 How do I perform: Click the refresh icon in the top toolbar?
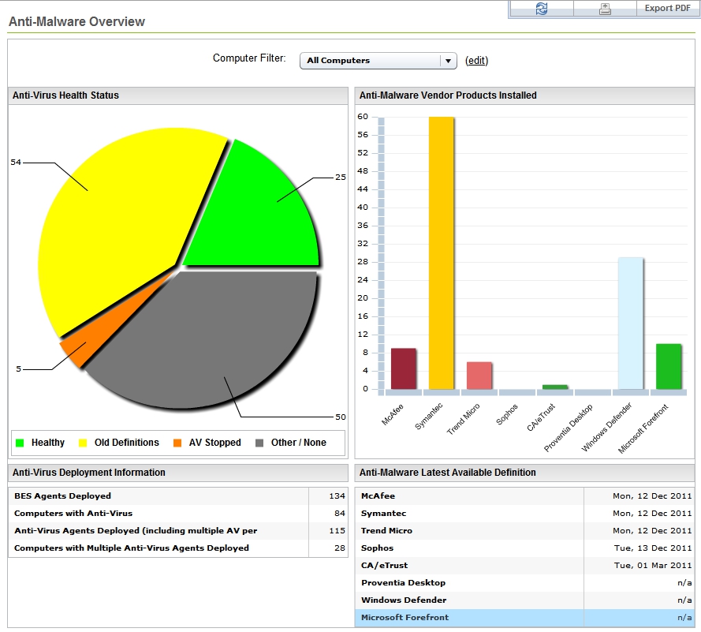pyautogui.click(x=541, y=9)
